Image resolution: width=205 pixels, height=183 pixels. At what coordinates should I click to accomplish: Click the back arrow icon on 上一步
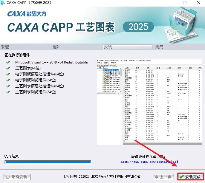click(156, 177)
